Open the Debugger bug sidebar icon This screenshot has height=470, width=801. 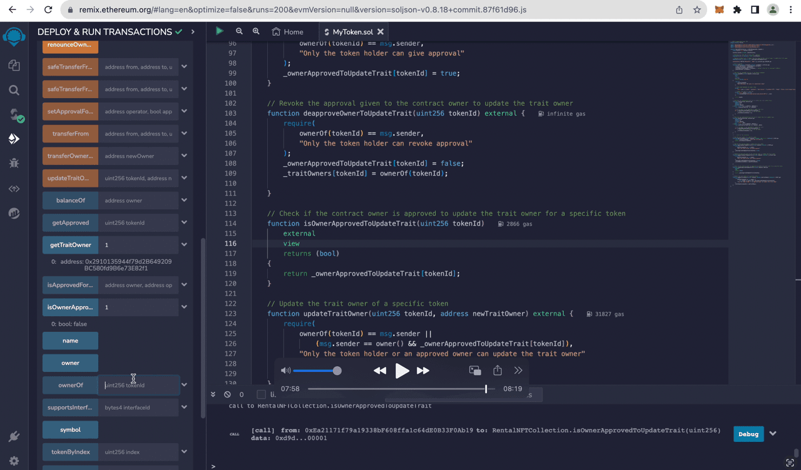point(14,164)
